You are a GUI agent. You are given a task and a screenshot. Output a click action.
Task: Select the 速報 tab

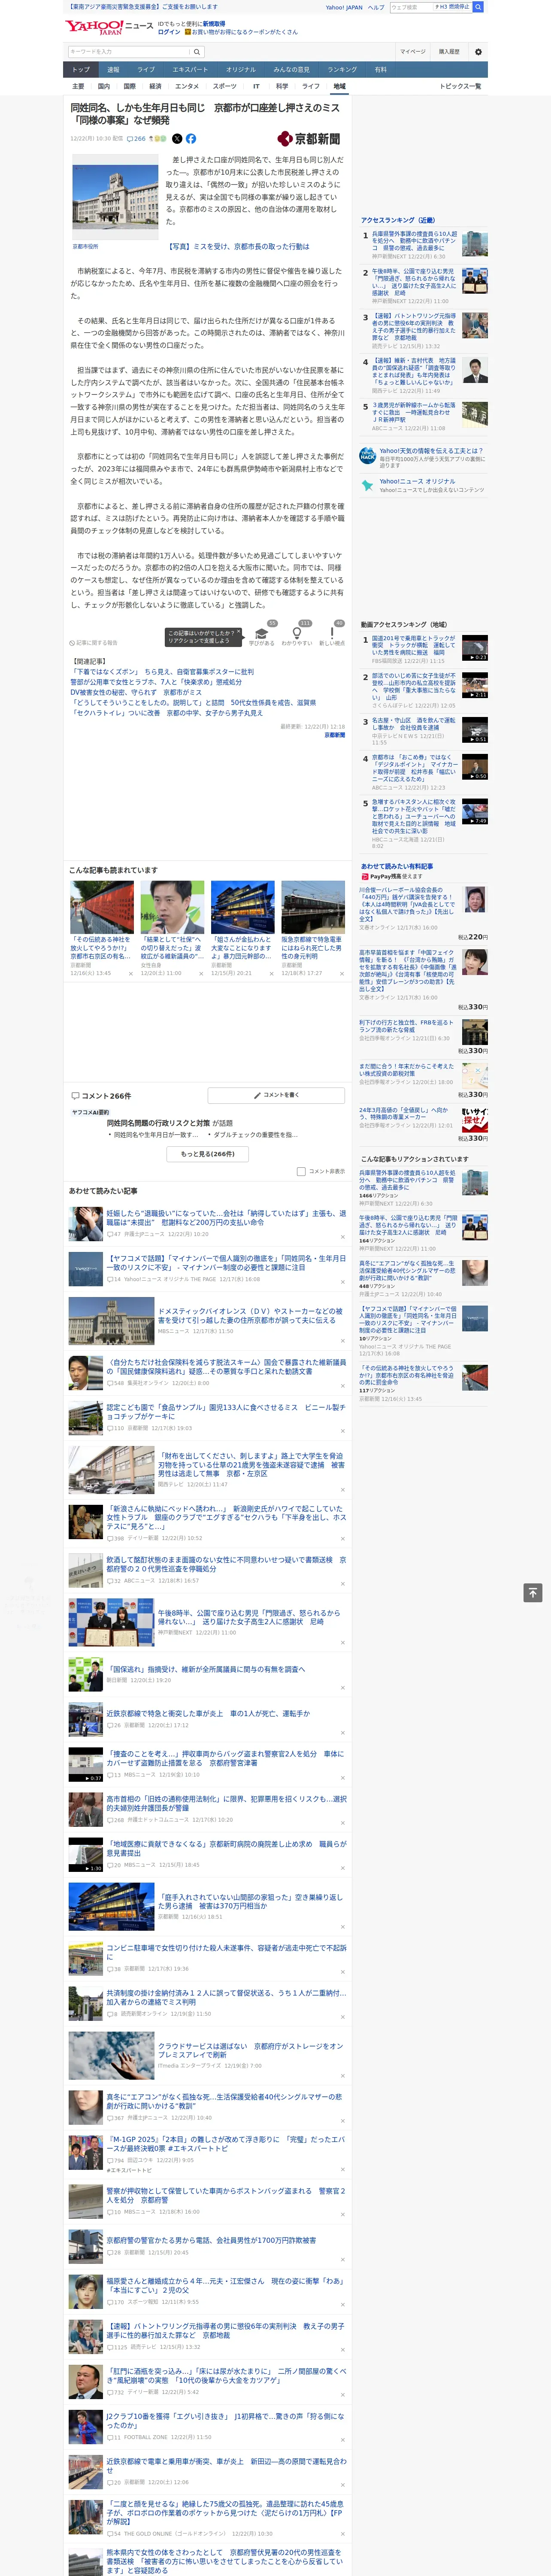click(x=113, y=70)
